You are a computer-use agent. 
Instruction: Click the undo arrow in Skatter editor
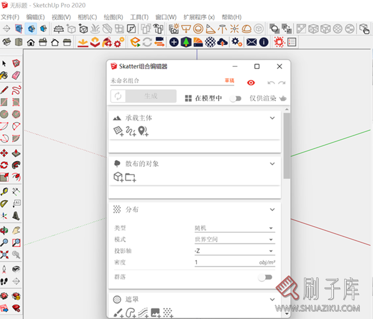coord(271,83)
